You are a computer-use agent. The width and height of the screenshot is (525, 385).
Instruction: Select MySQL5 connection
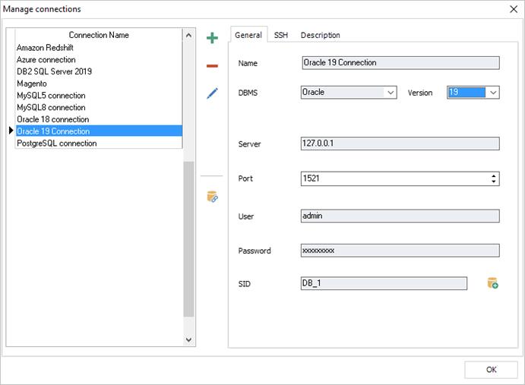coord(99,96)
